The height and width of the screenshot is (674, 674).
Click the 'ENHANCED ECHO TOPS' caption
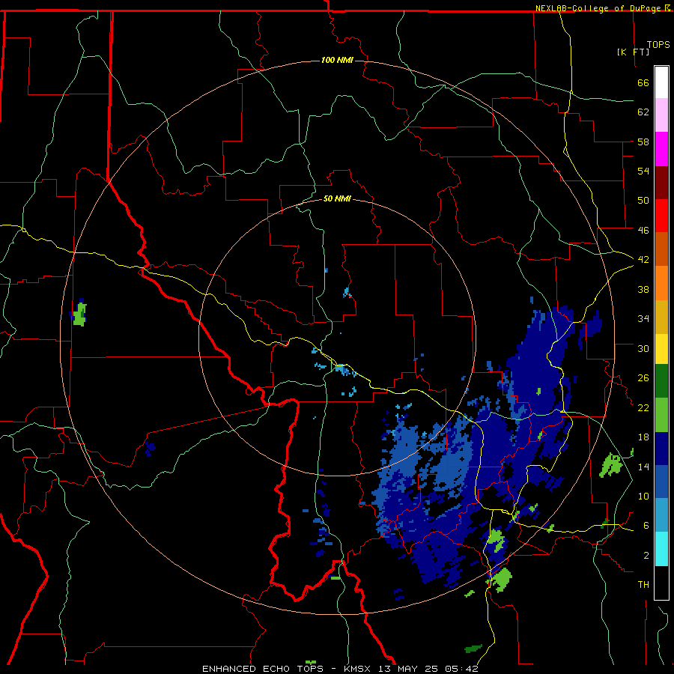point(263,669)
